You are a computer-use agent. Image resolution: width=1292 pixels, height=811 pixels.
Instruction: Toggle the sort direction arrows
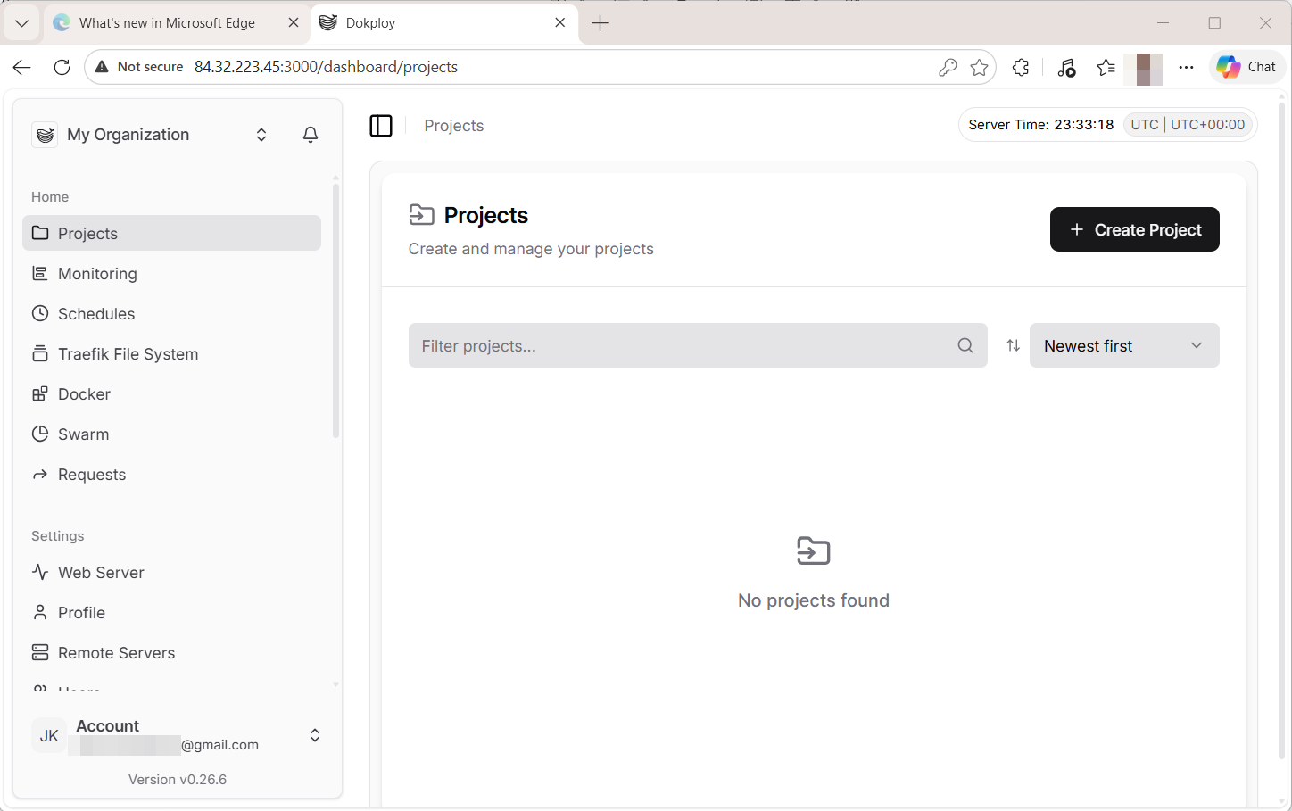(x=1013, y=345)
